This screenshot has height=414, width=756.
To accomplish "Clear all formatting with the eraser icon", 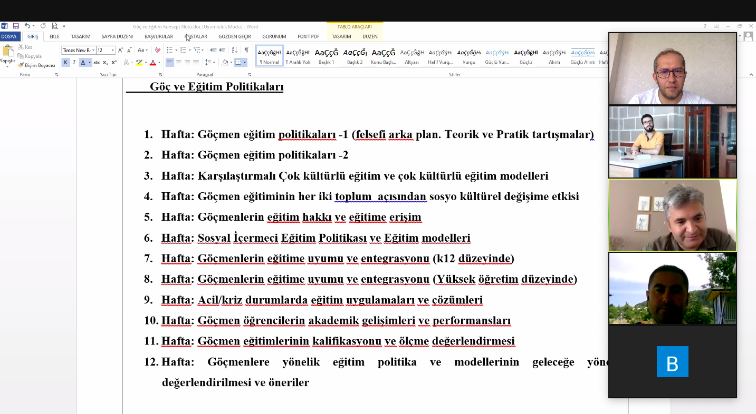I will (x=157, y=51).
